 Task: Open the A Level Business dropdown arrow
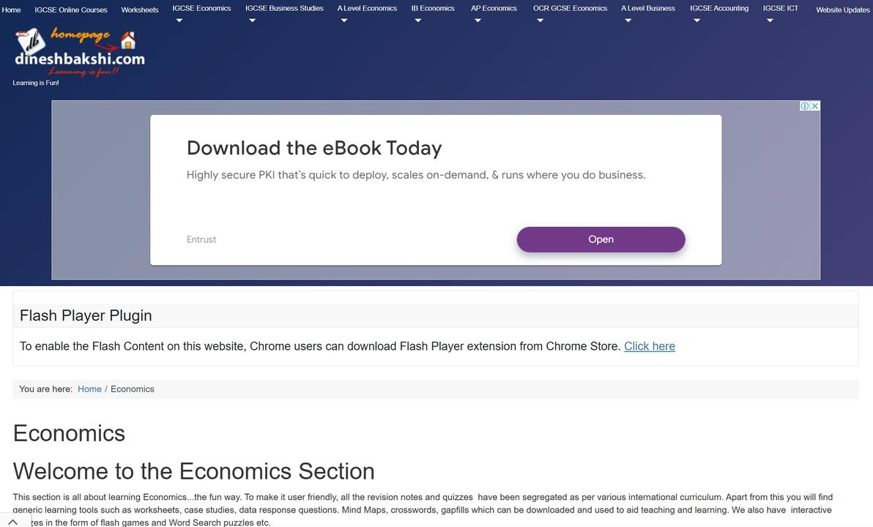(628, 20)
